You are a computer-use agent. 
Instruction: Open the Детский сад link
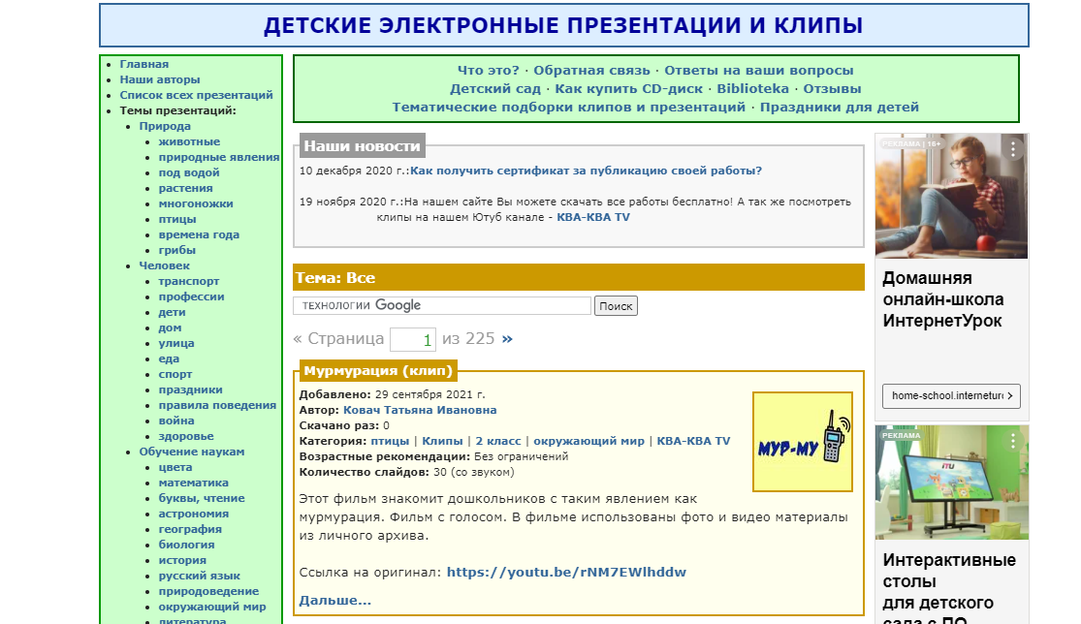click(x=495, y=89)
